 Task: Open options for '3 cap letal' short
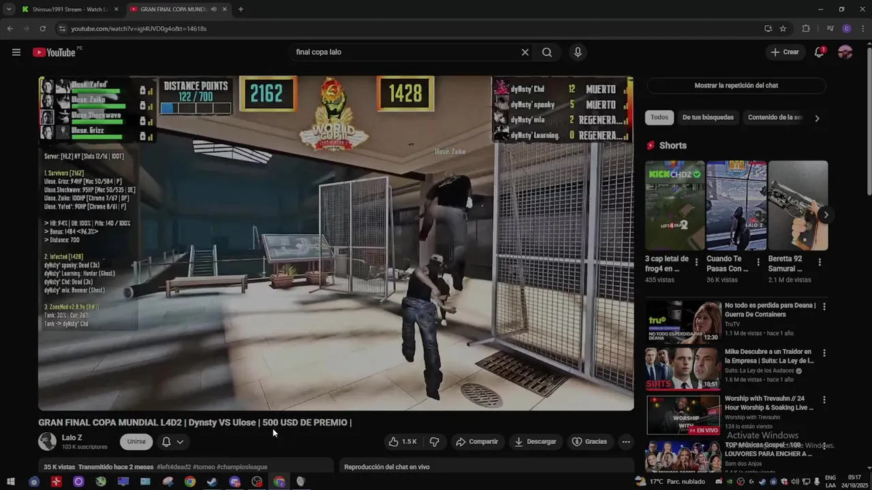pyautogui.click(x=696, y=262)
